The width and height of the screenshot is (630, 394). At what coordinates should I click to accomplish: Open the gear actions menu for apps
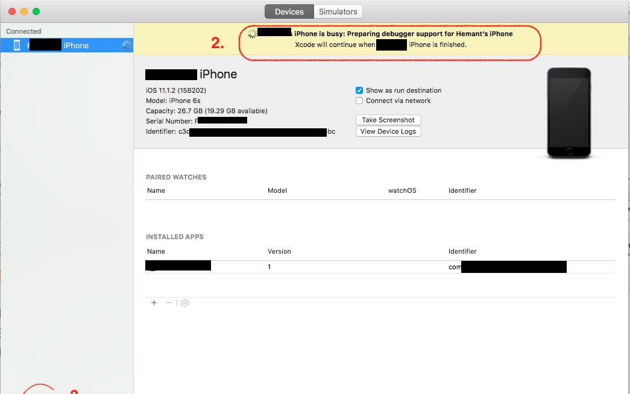coord(185,303)
